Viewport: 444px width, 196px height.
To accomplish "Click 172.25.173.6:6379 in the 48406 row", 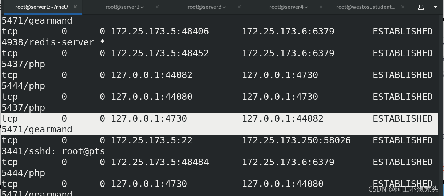I will [x=288, y=32].
